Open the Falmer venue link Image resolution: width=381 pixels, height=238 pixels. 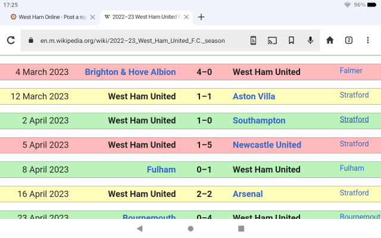coord(351,71)
